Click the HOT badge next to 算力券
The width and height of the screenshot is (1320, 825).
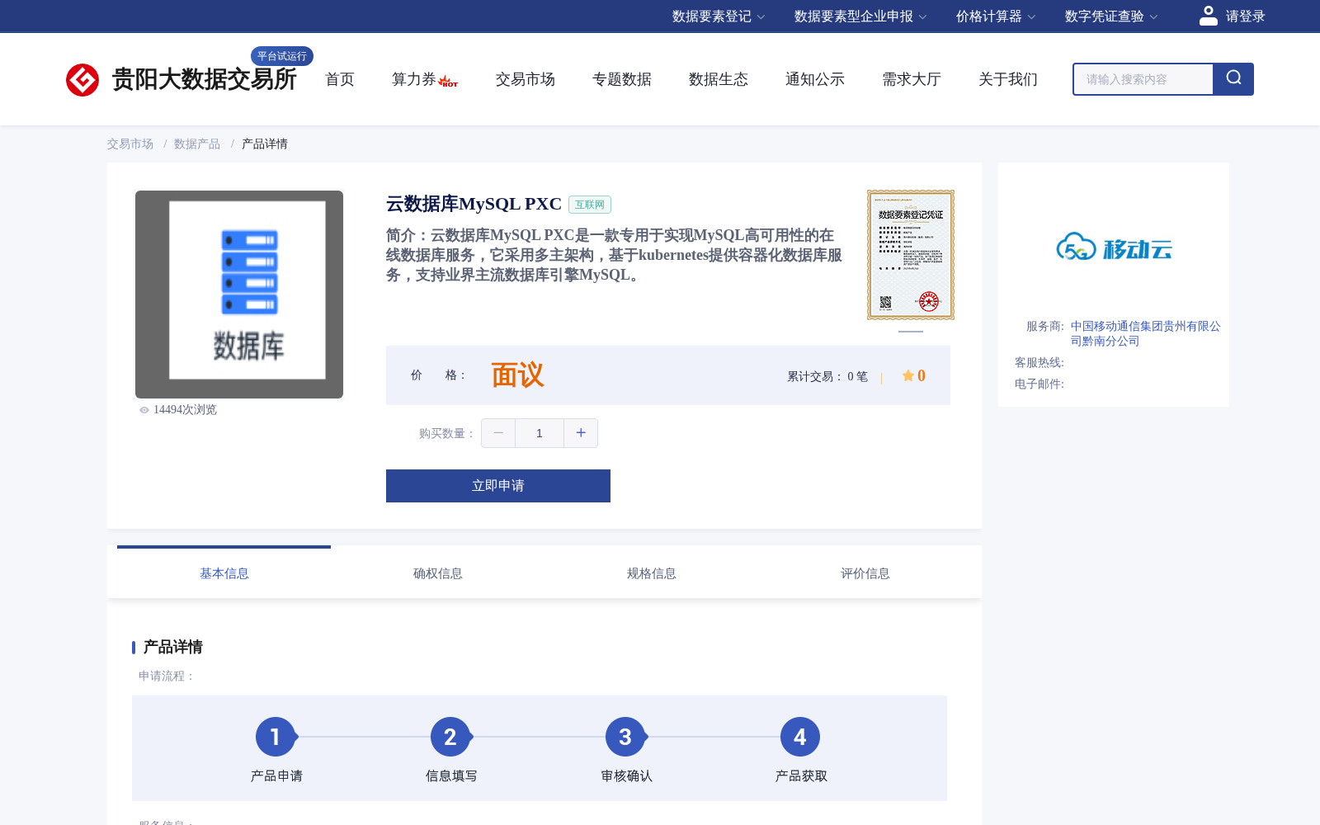point(448,82)
